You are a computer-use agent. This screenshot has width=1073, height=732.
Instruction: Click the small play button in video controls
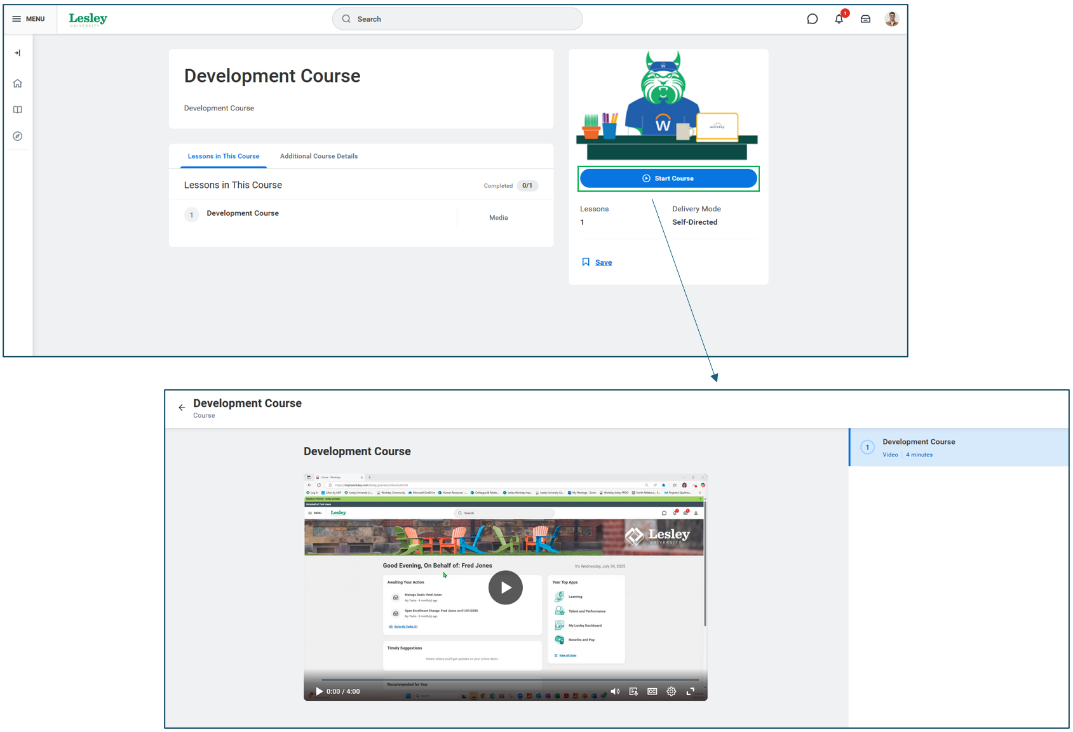tap(319, 691)
